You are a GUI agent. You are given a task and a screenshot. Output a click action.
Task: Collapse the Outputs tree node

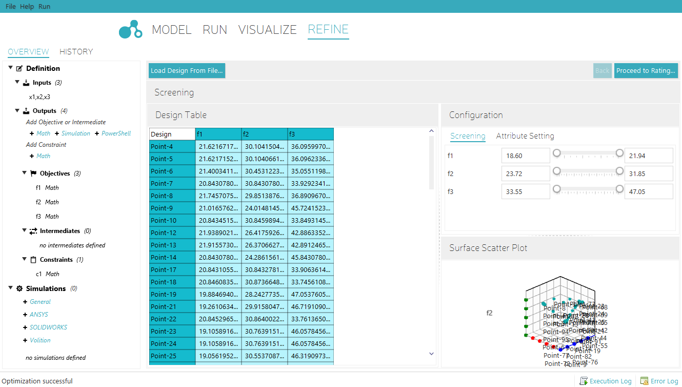[x=17, y=111]
